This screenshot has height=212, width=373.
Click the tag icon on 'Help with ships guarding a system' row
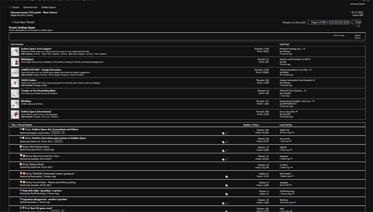226,194
